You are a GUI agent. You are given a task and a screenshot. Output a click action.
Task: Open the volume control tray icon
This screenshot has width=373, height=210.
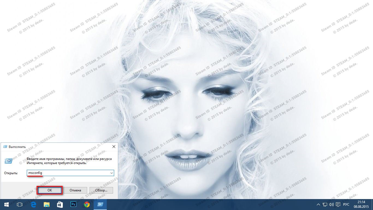tap(331, 205)
